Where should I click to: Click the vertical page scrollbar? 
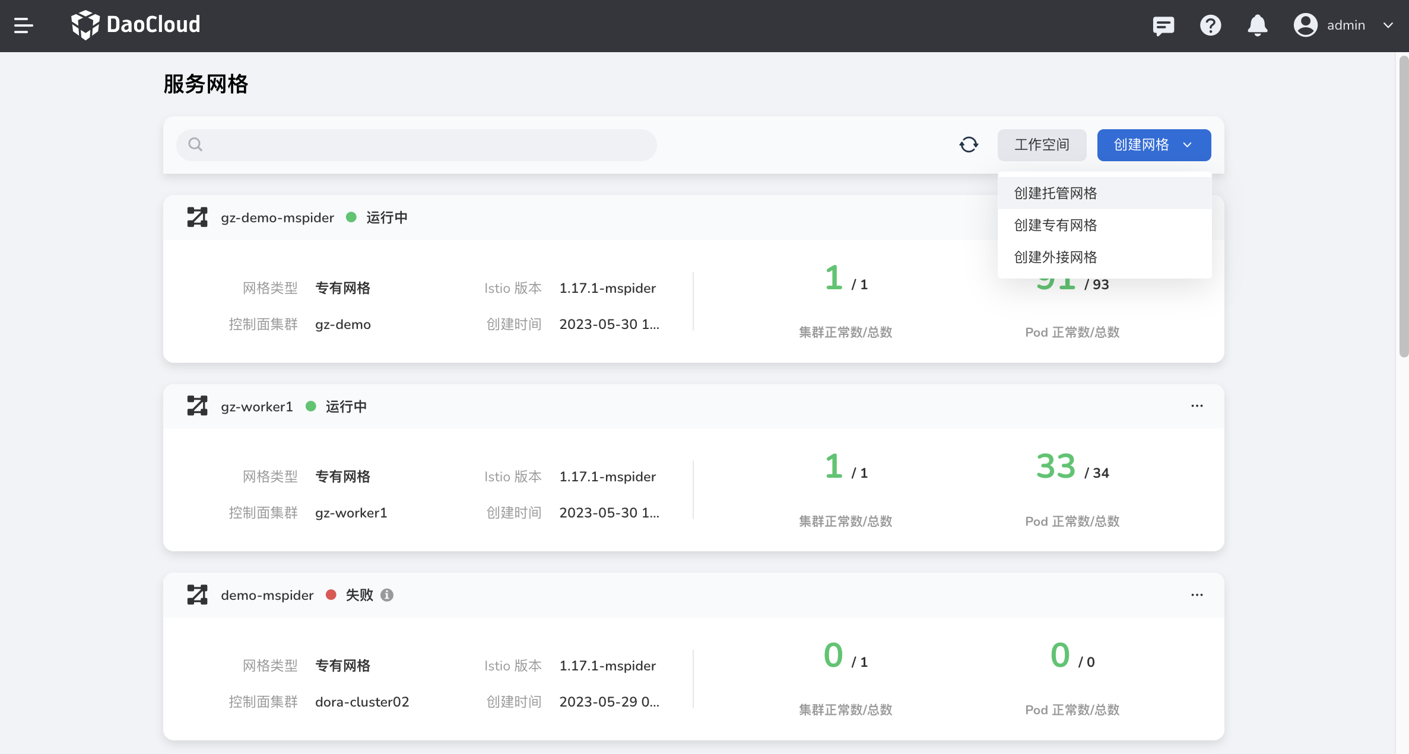click(x=1403, y=206)
